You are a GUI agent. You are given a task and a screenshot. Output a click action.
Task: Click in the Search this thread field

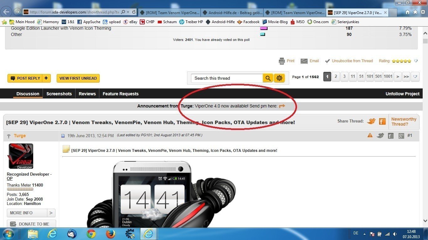pyautogui.click(x=227, y=78)
